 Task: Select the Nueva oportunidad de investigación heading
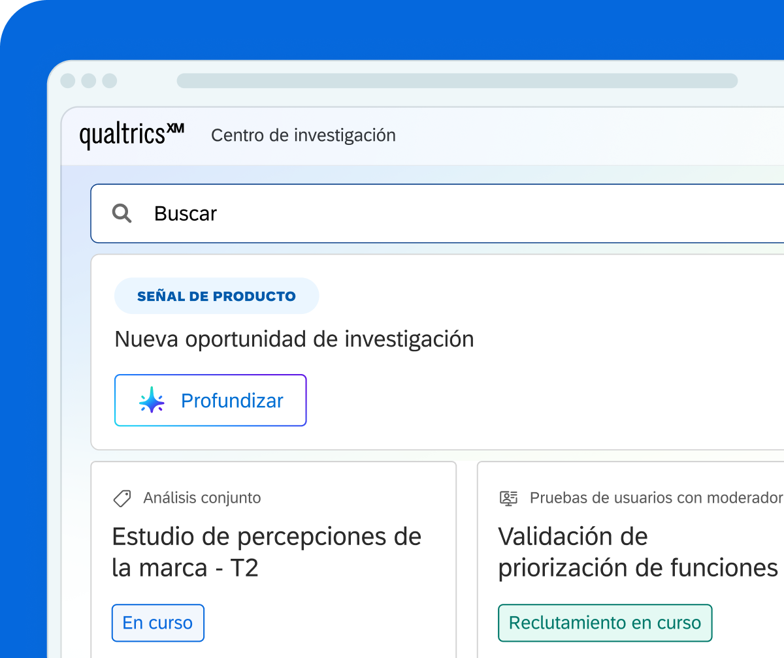294,339
